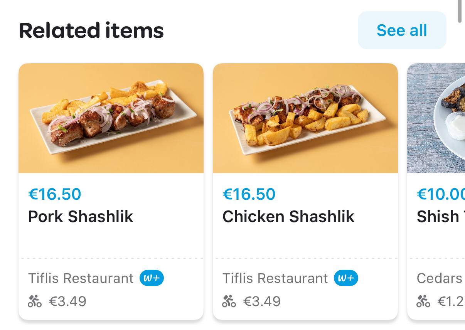
Task: Tap the W+ badge on Pork Shashlik card
Action: (152, 278)
